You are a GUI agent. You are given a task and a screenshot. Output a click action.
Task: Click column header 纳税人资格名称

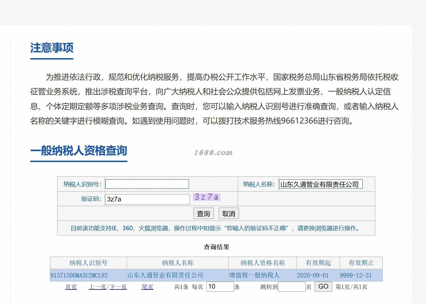click(x=263, y=263)
